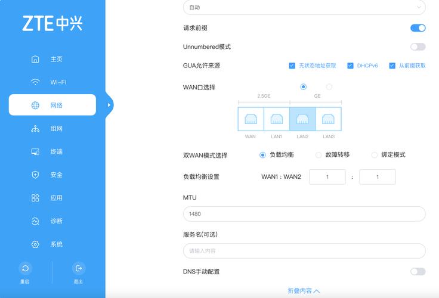This screenshot has height=298, width=439.
Task: Choose 负载均衡 dual-WAN mode
Action: click(x=262, y=155)
